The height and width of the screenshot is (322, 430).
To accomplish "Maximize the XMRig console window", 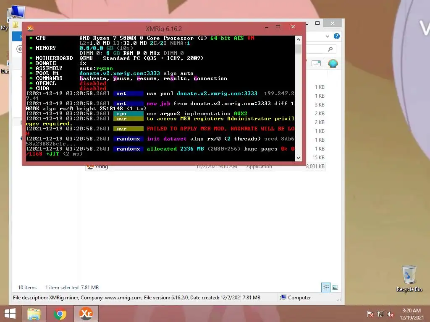I will coord(278,26).
